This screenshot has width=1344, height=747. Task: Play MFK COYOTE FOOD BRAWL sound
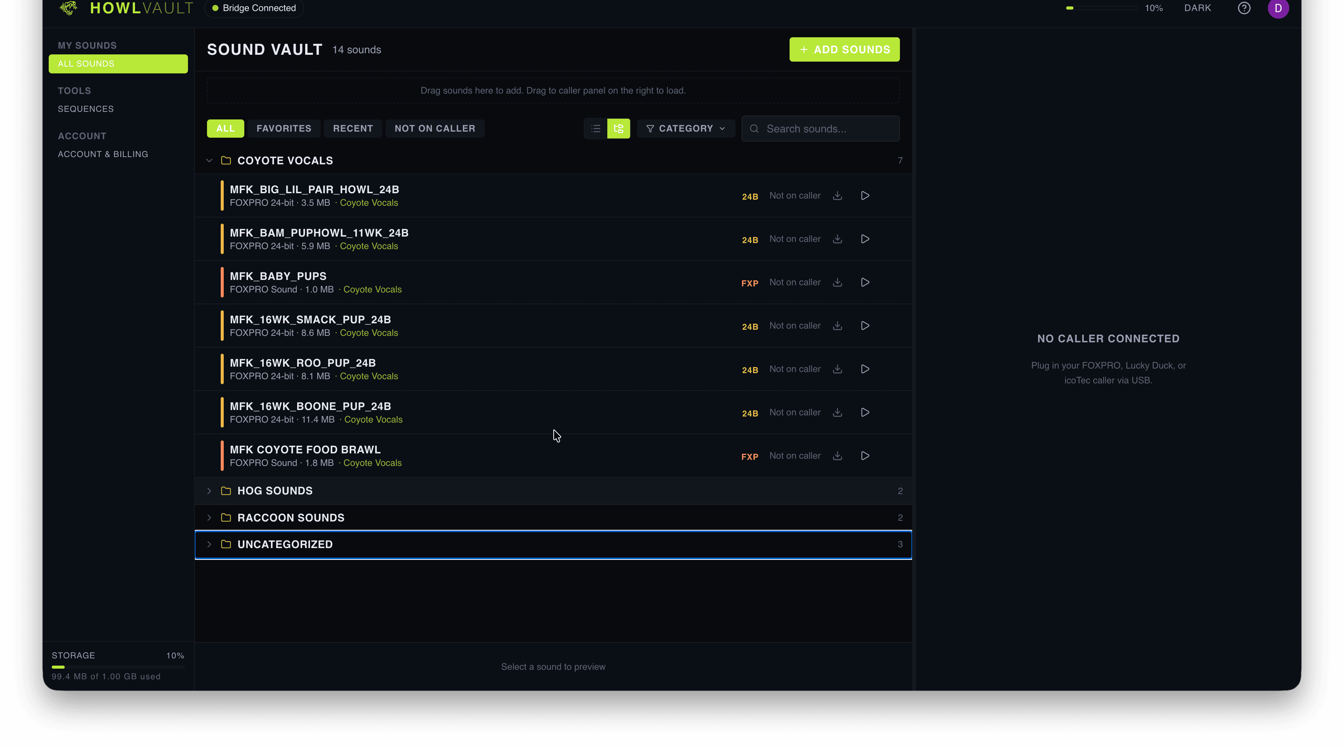[x=865, y=455]
